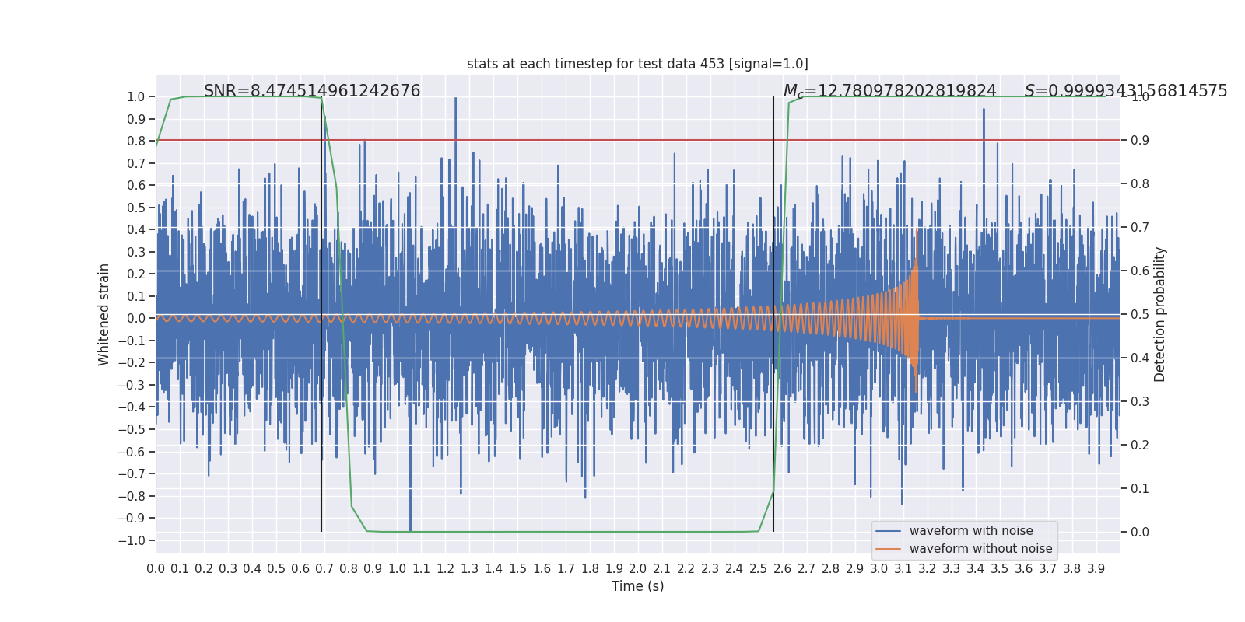This screenshot has width=1245, height=622.
Task: Select the orange legend line swatch
Action: tap(888, 549)
